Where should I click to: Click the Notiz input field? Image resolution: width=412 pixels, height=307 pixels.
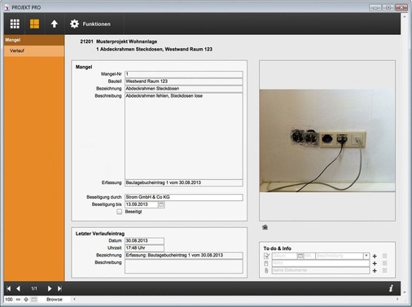[x=321, y=263]
